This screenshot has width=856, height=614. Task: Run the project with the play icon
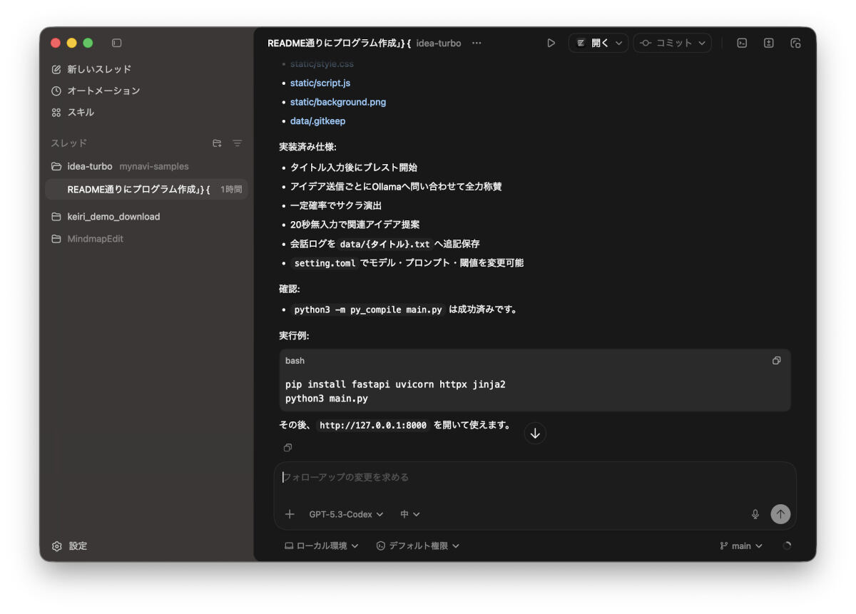pyautogui.click(x=551, y=43)
